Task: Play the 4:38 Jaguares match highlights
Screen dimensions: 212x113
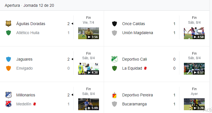Action: click(x=88, y=69)
